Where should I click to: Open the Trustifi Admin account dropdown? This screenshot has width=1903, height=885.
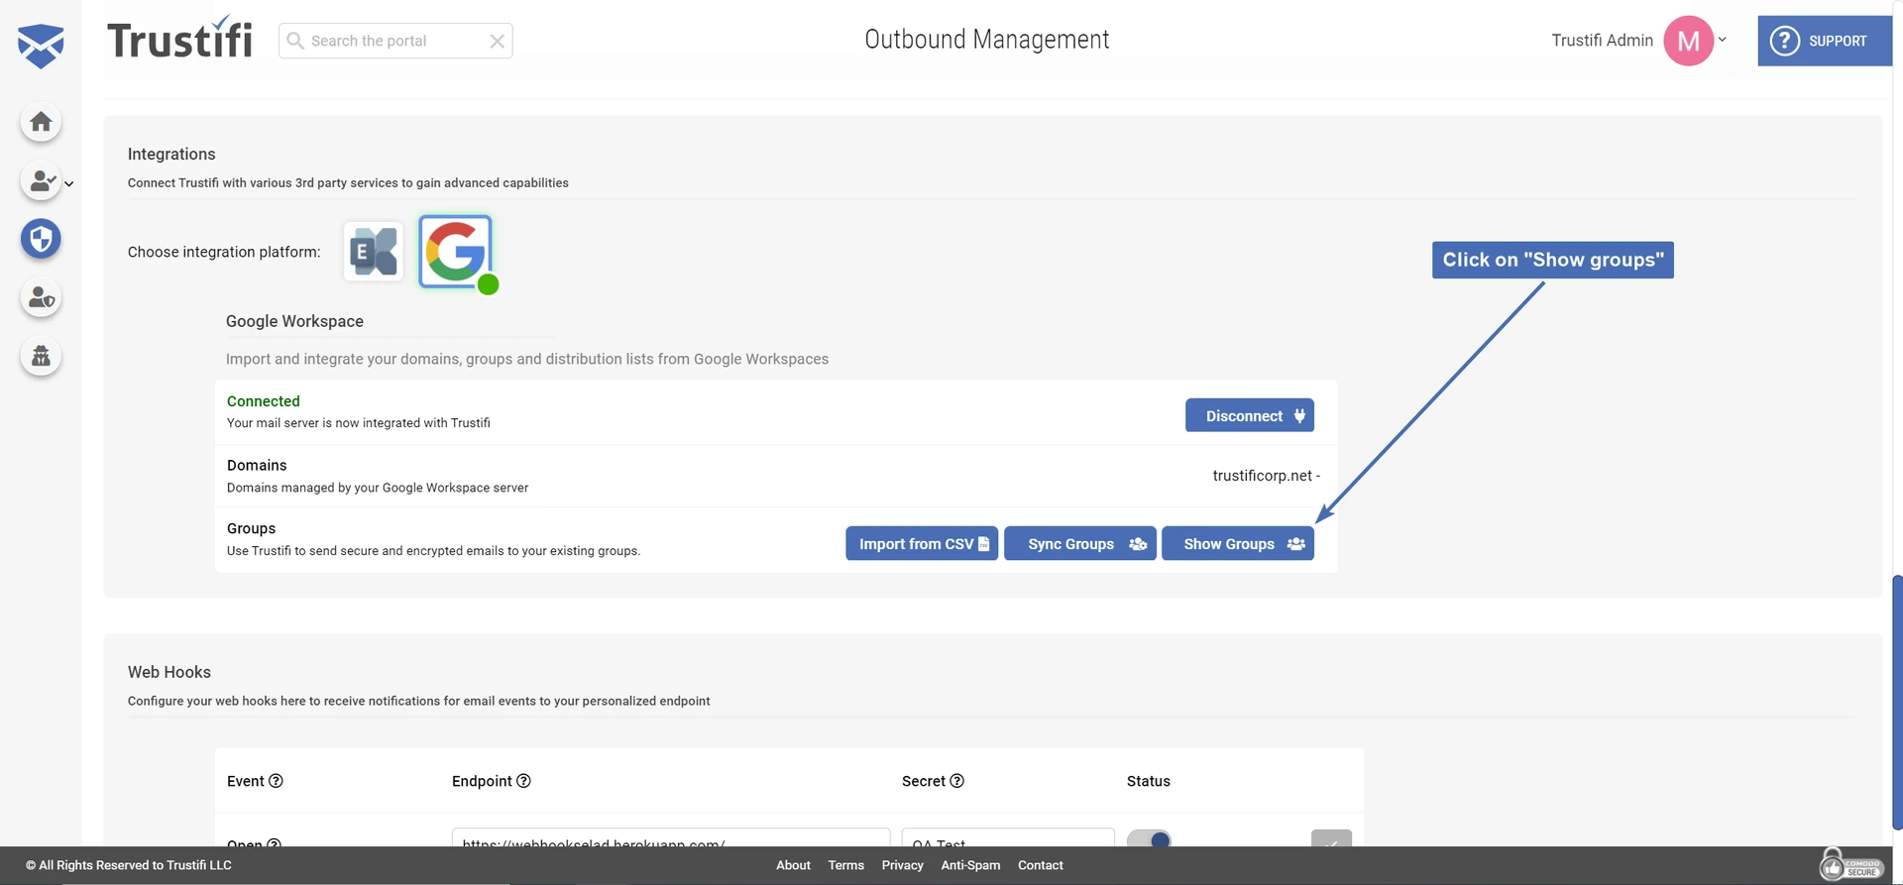1722,41
